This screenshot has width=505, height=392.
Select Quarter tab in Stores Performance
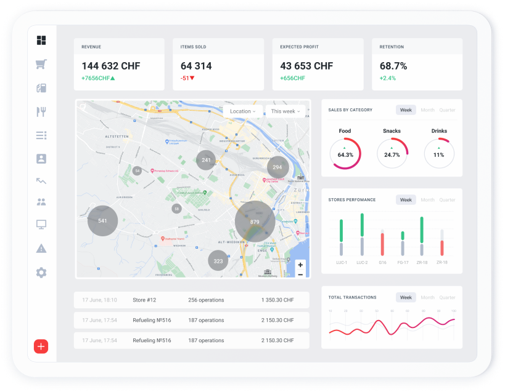click(x=448, y=200)
